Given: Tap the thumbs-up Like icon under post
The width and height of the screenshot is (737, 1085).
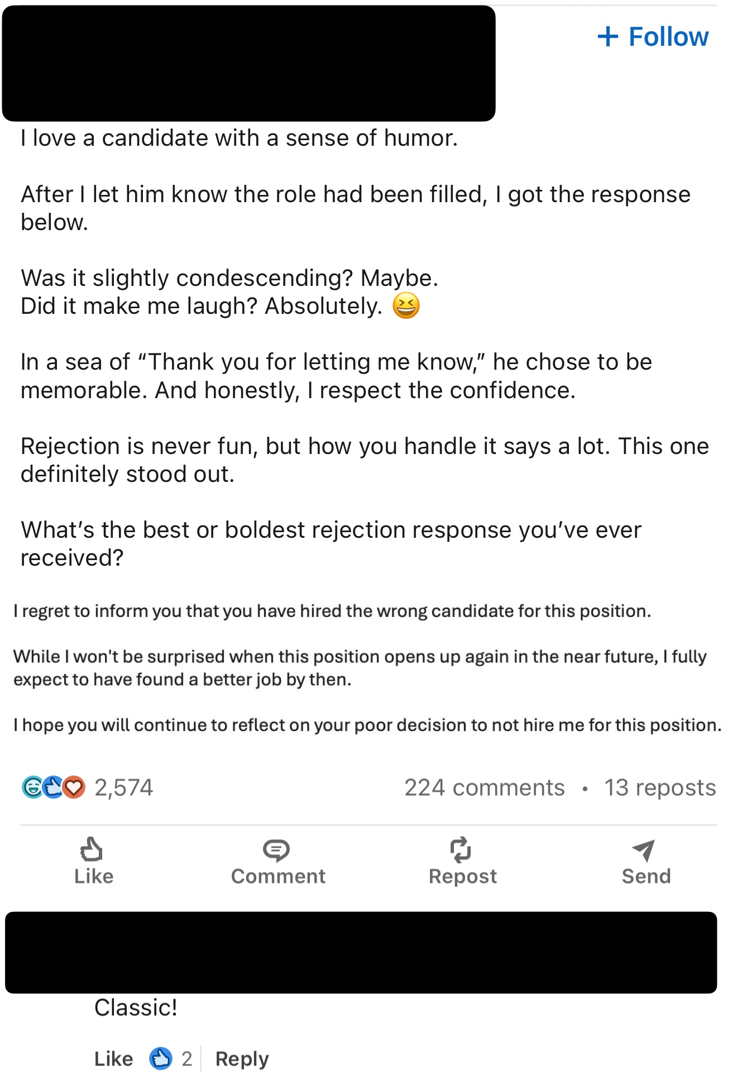Looking at the screenshot, I should tap(92, 849).
